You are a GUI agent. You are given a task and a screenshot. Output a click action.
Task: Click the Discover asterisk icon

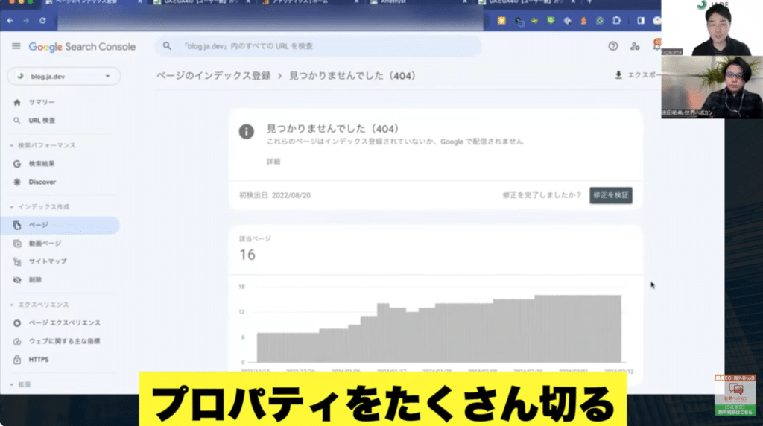17,182
